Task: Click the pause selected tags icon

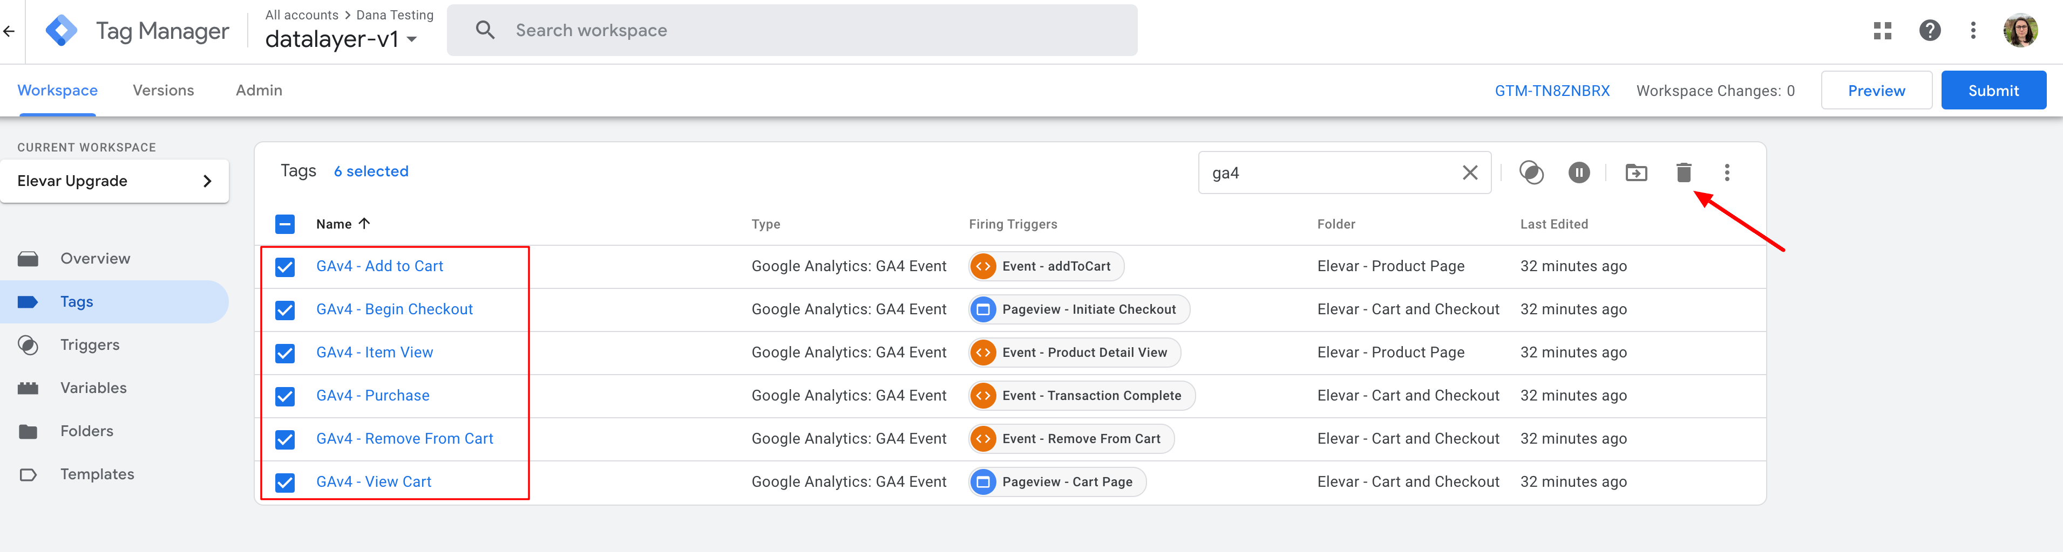Action: 1578,173
